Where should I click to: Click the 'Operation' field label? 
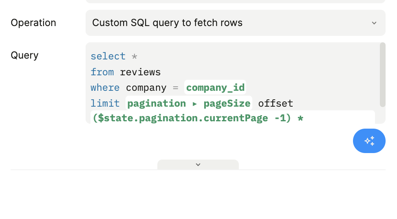point(33,23)
